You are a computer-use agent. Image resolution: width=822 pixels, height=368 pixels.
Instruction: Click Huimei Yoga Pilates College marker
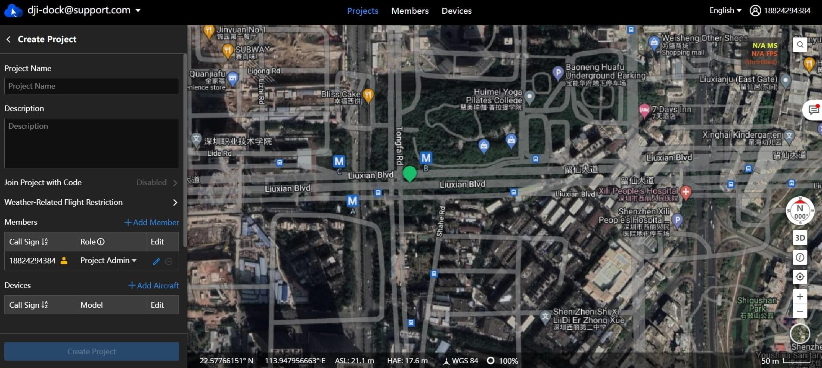click(x=530, y=97)
